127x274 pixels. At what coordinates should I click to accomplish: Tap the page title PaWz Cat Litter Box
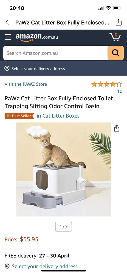[62, 22]
